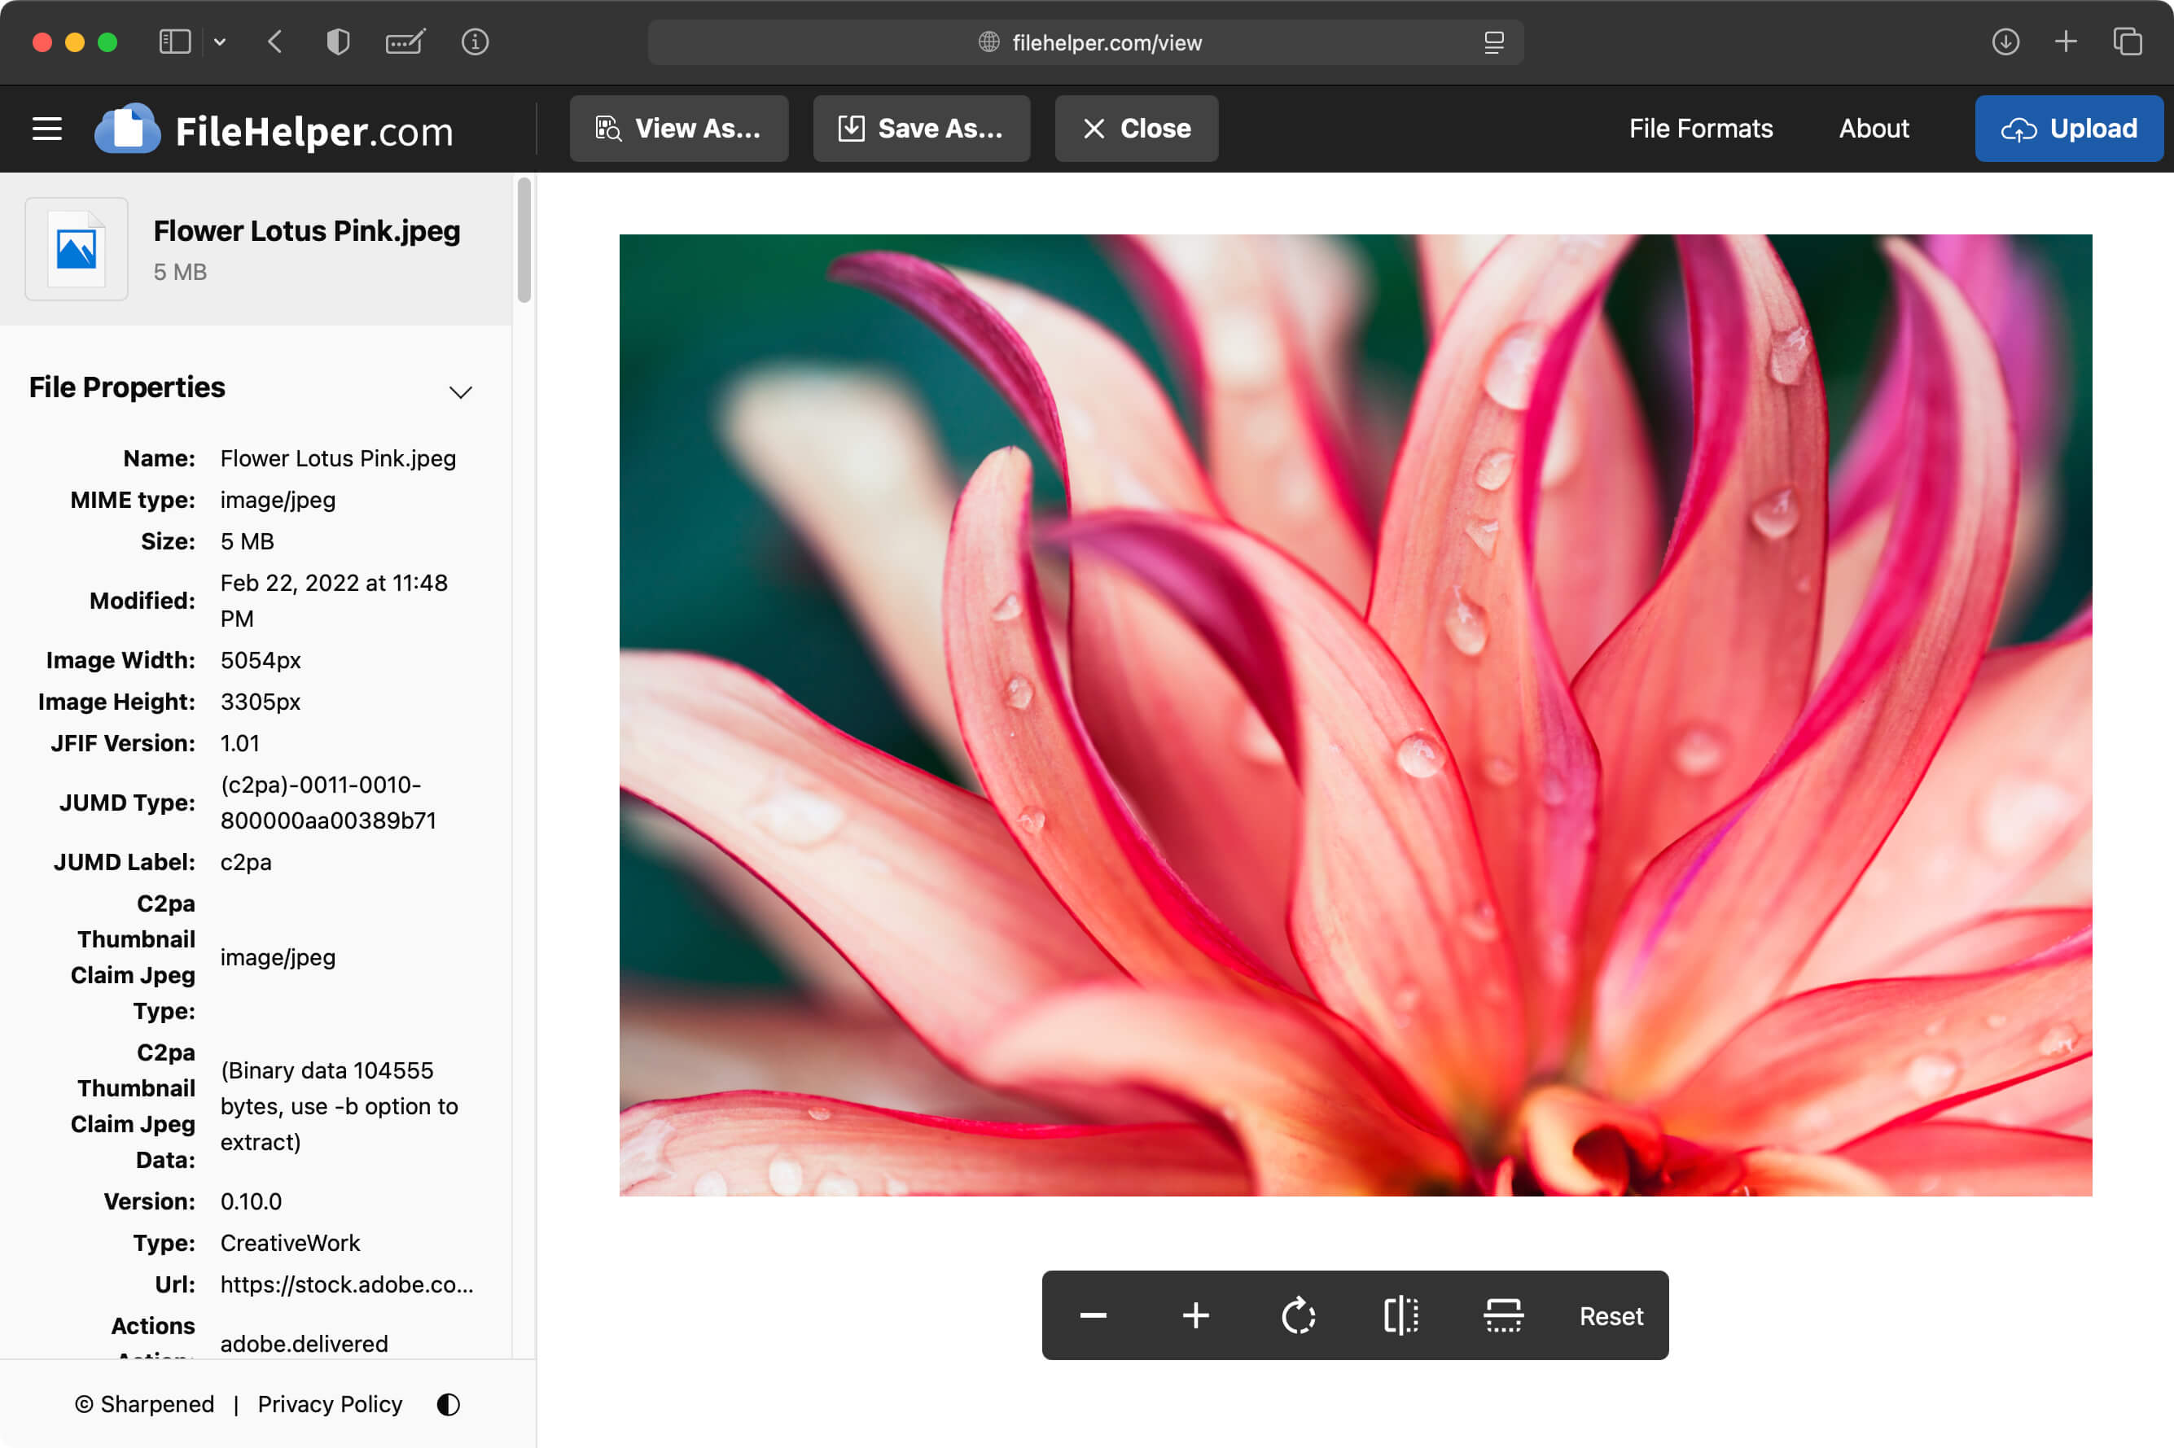Open the File Formats page
The image size is (2174, 1448).
coord(1700,129)
